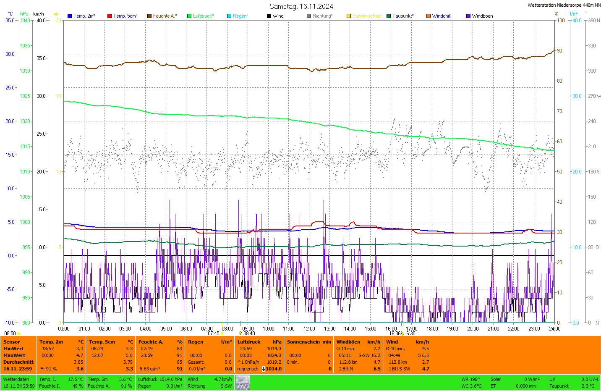Click the sunset marker at 16:36
The width and height of the screenshot is (601, 391).
coord(402,333)
